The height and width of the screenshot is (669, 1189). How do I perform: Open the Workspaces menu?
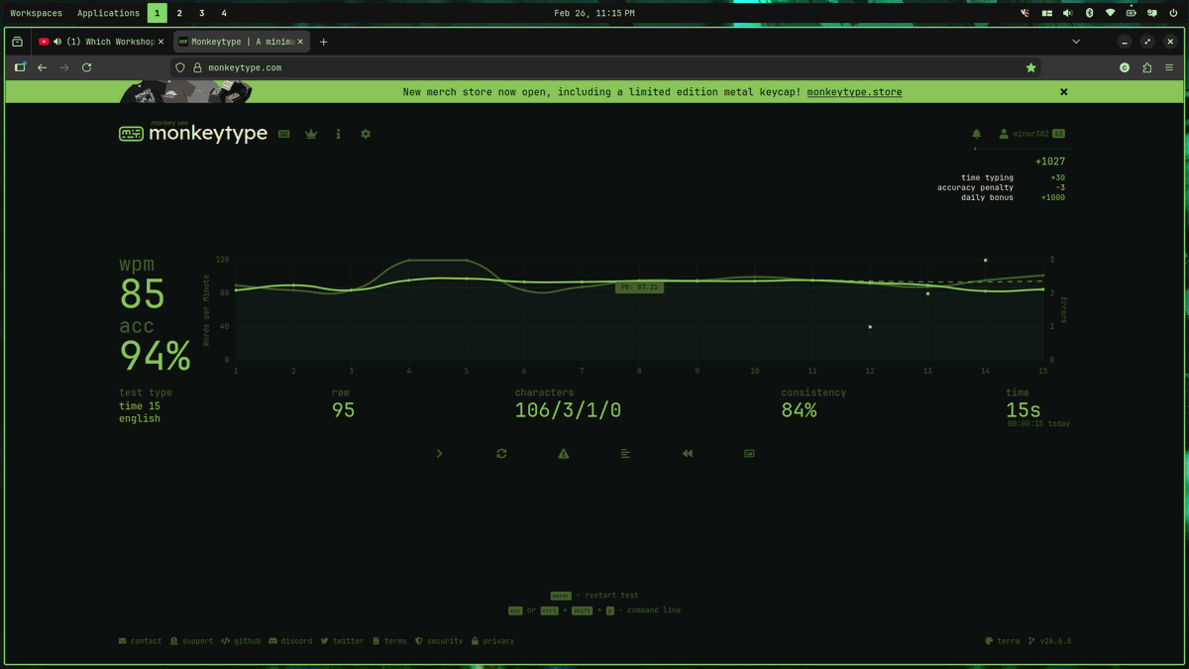pyautogui.click(x=36, y=13)
